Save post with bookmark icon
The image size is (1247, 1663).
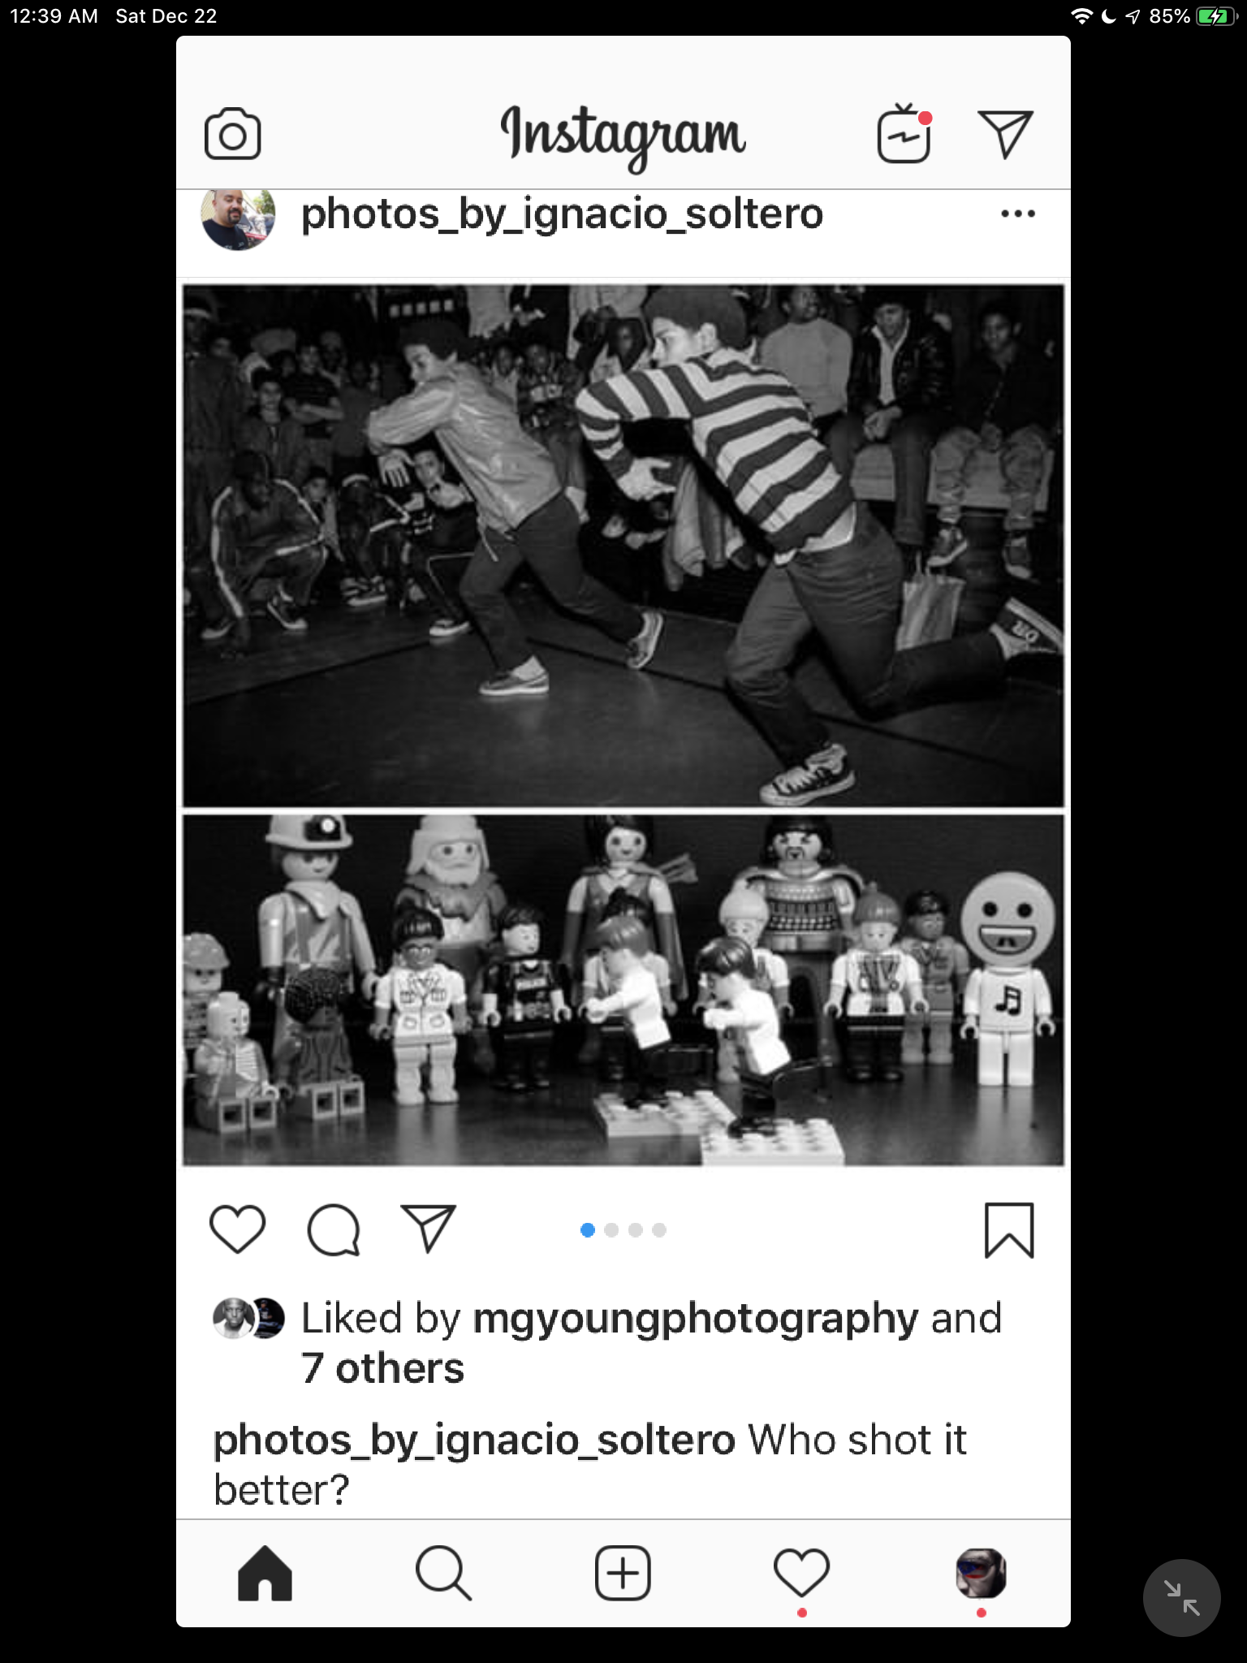[1009, 1230]
